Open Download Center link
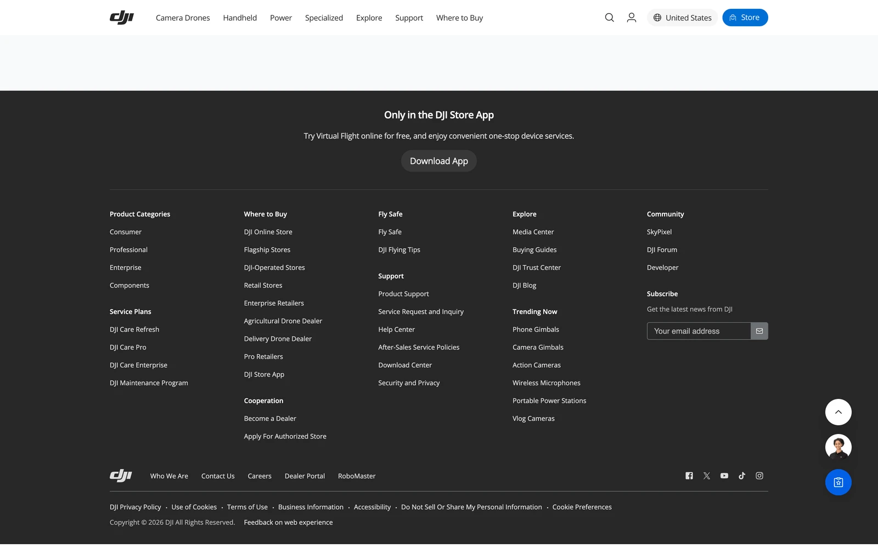 [x=405, y=365]
